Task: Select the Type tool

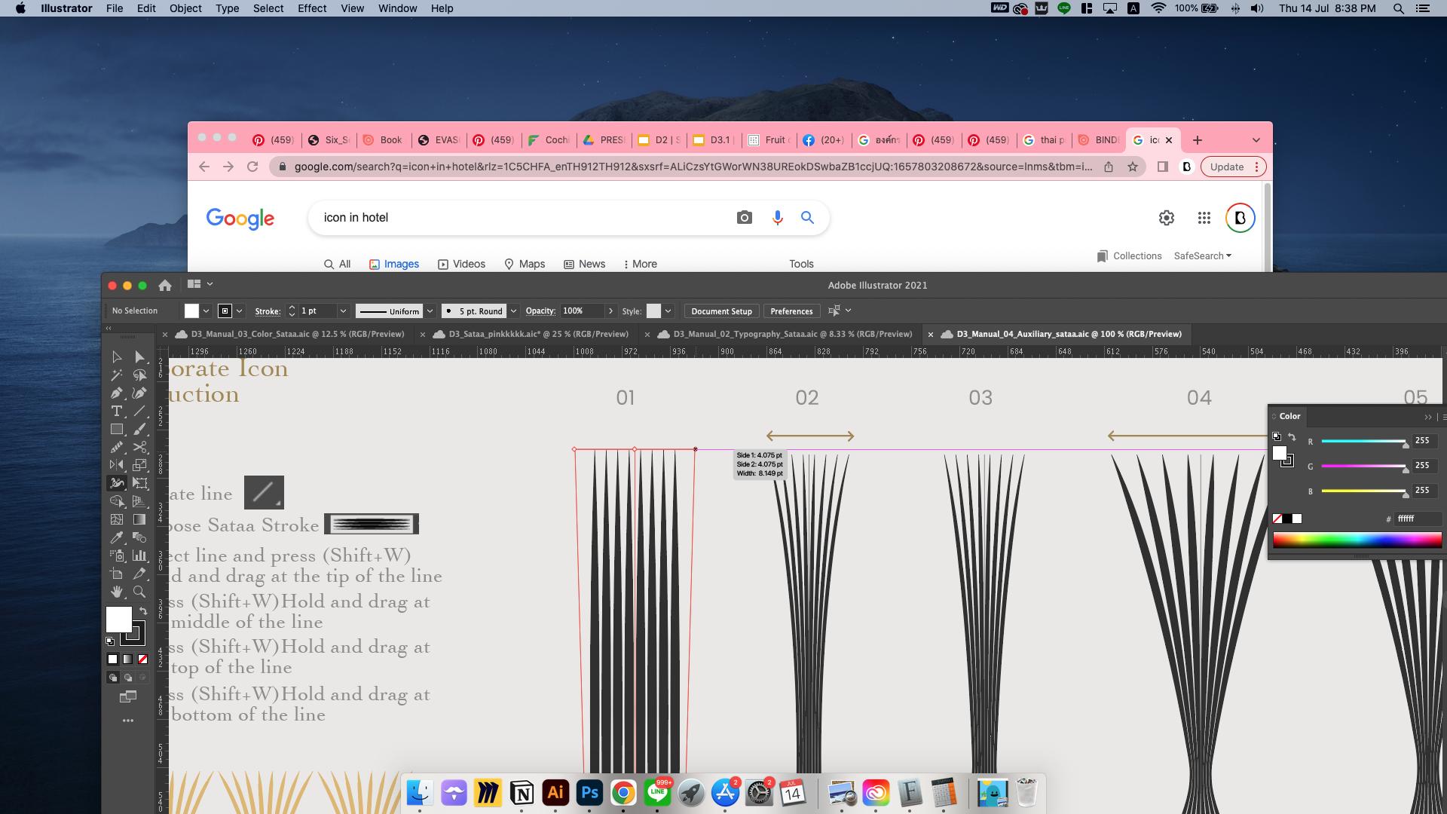Action: coord(116,411)
